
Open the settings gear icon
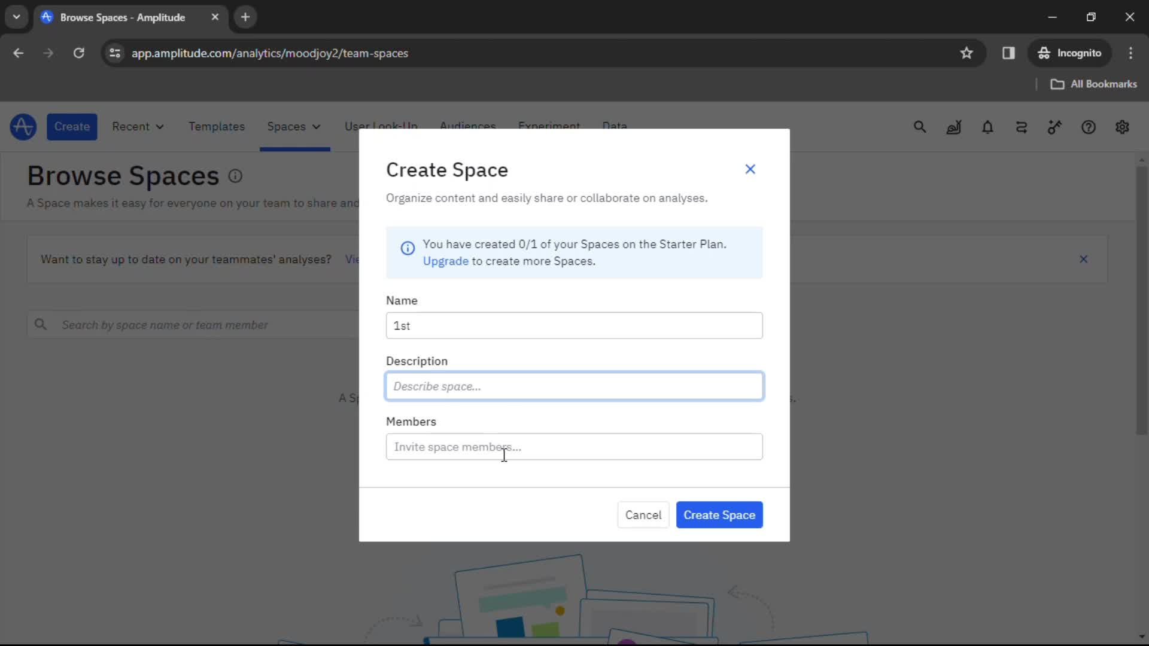(1122, 127)
